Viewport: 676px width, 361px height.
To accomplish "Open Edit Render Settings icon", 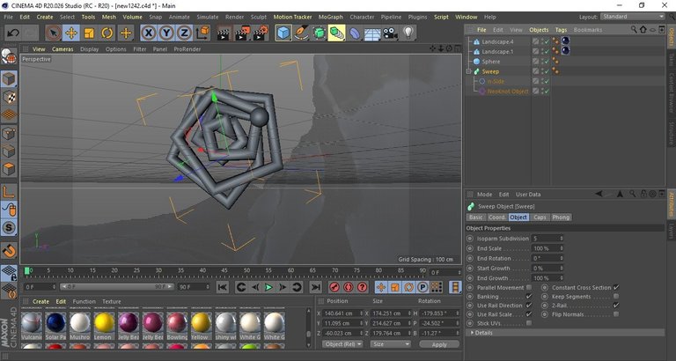I will click(x=261, y=33).
